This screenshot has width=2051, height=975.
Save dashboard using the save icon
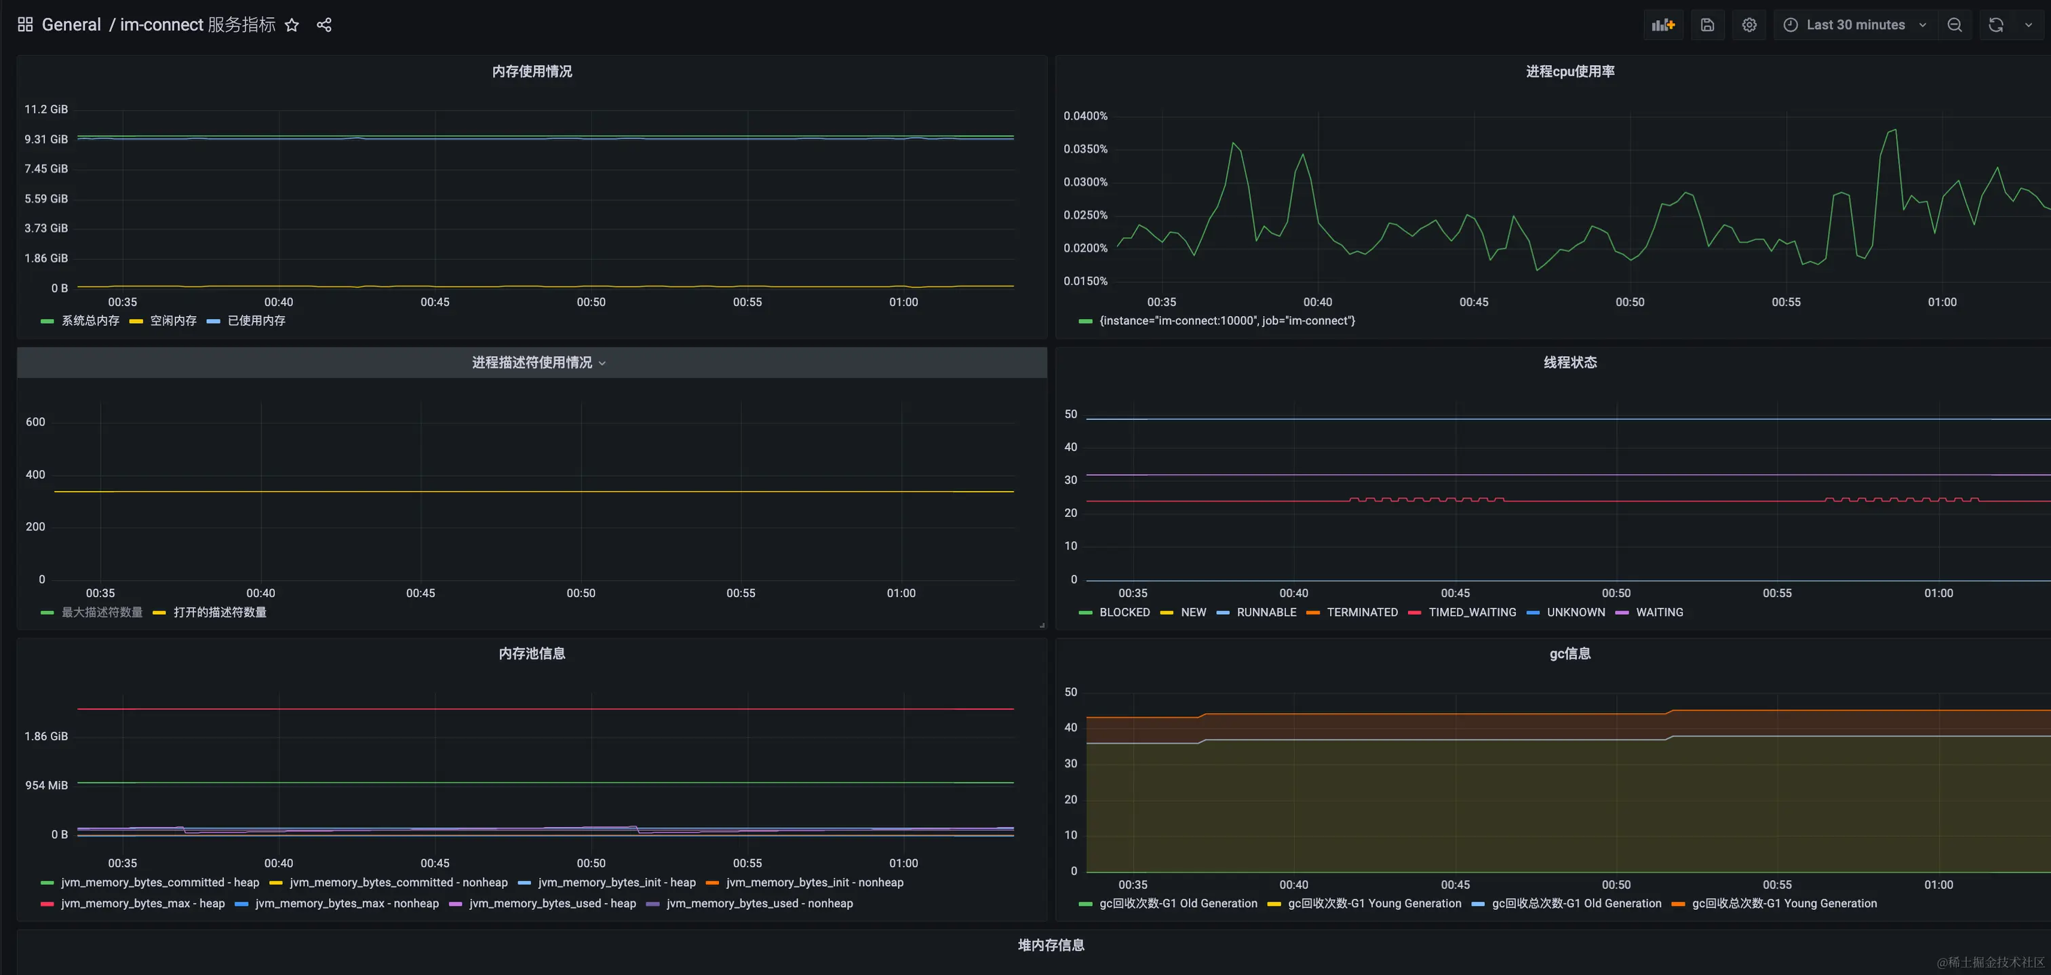(1707, 24)
